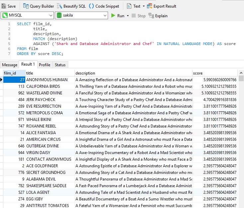Select the ACE GOLDFINGER title cell
The image size is (244, 208).
pos(50,166)
